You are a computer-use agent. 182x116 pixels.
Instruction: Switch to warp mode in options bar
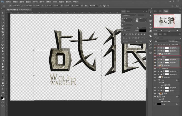click(x=100, y=6)
